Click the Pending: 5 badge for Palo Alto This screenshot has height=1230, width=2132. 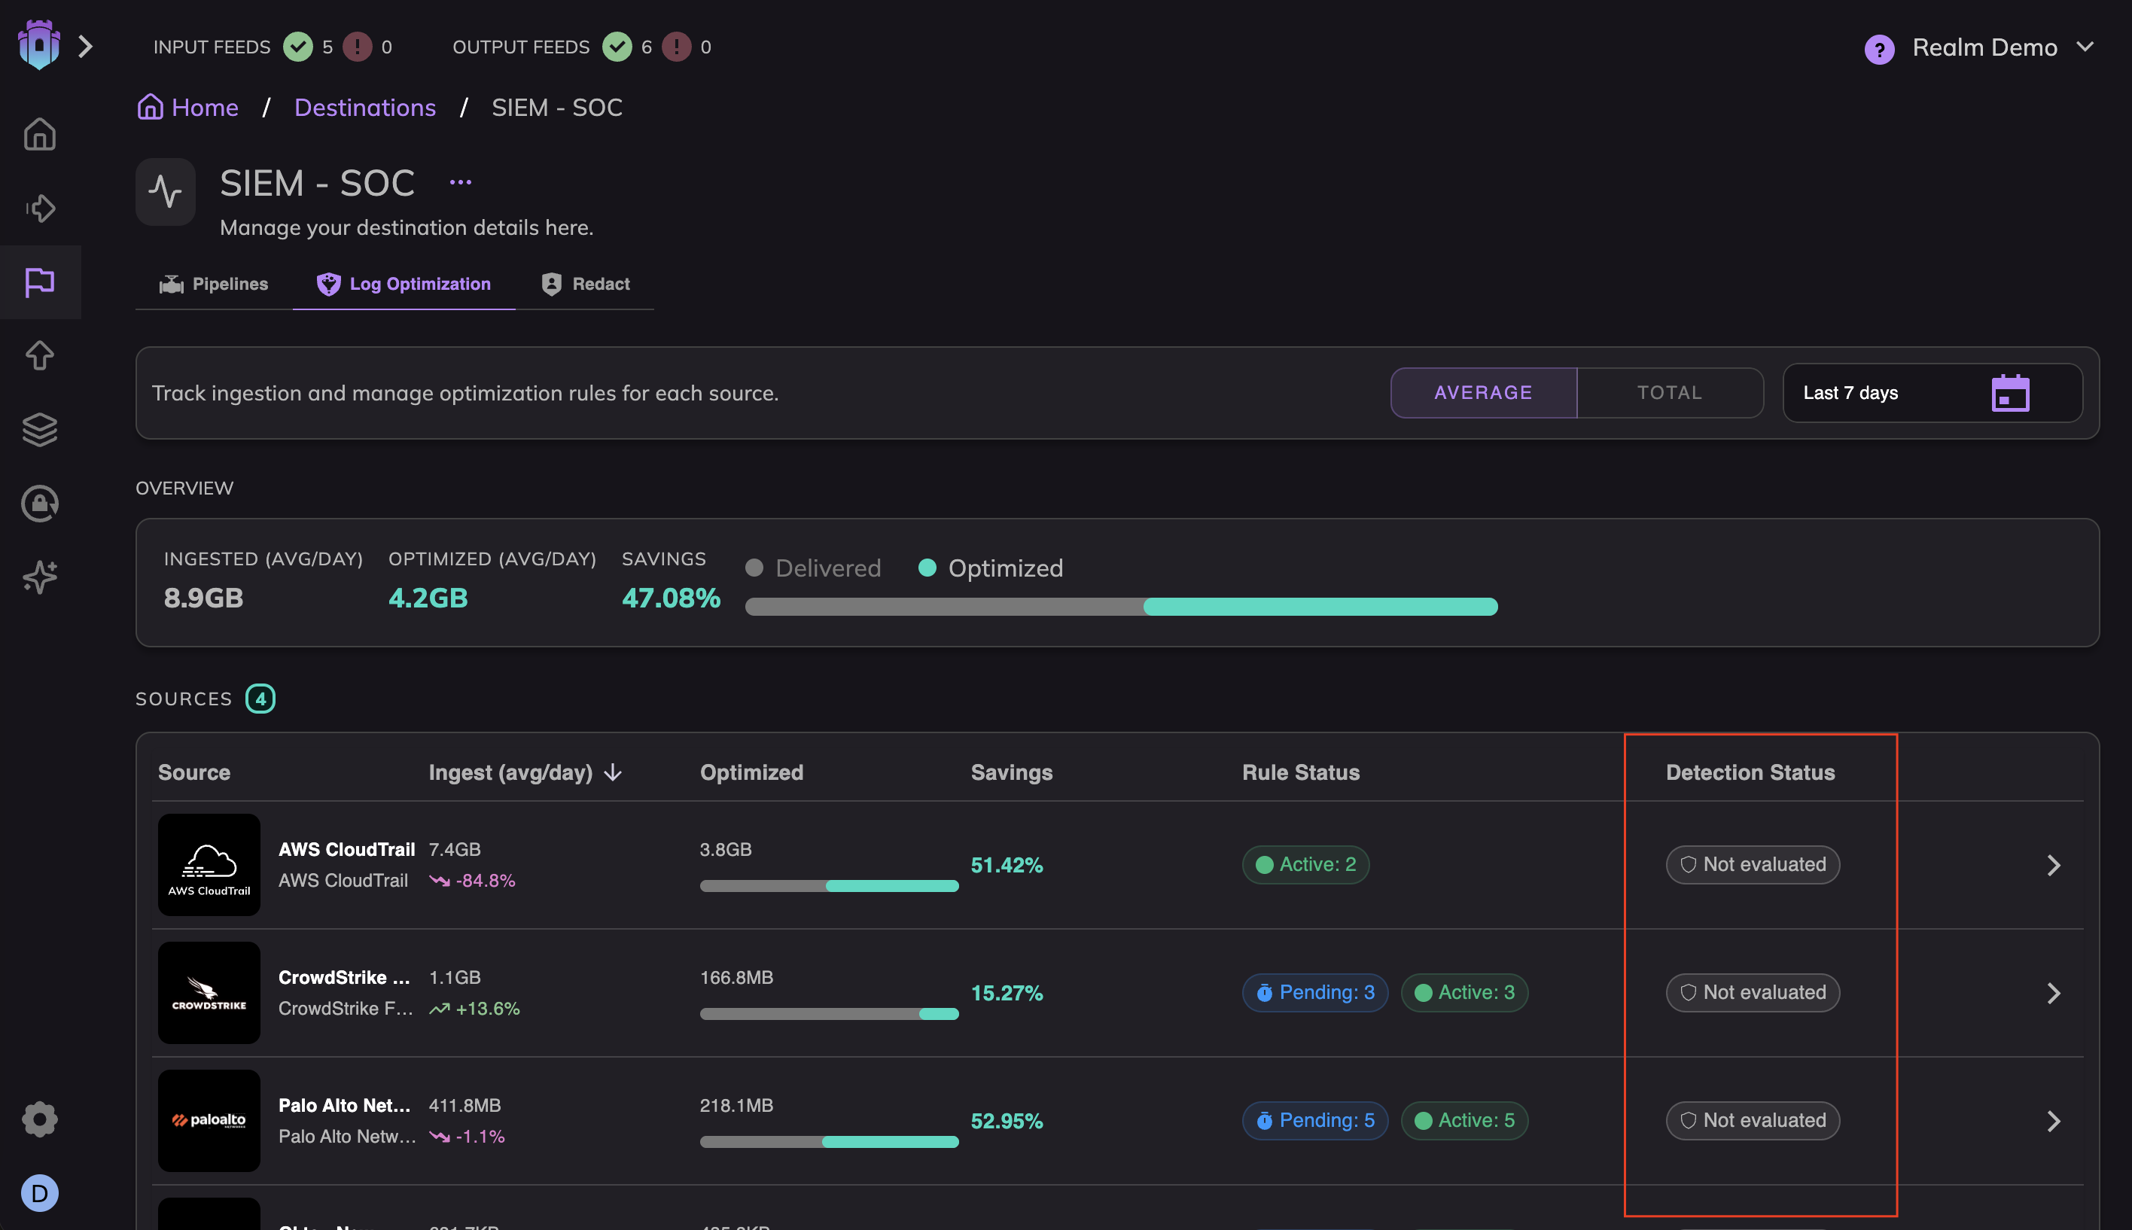[x=1315, y=1120]
